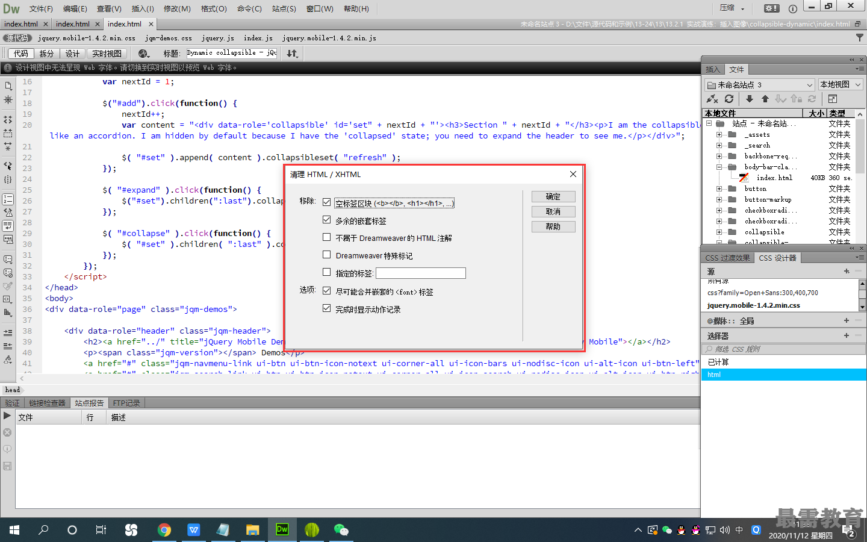Image resolution: width=867 pixels, height=542 pixels.
Task: Enable removal of non-Dreamweaver HTML comments
Action: click(326, 237)
